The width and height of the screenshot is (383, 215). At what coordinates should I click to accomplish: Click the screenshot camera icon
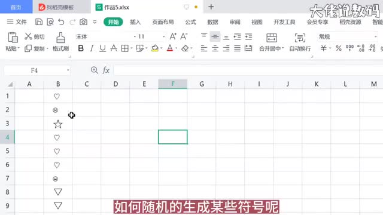point(83,22)
